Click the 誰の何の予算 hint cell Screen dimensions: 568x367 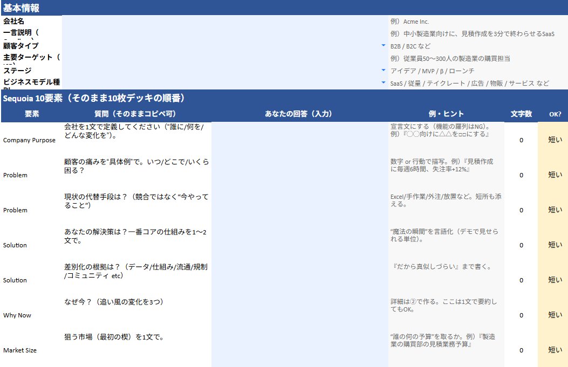[x=446, y=350]
